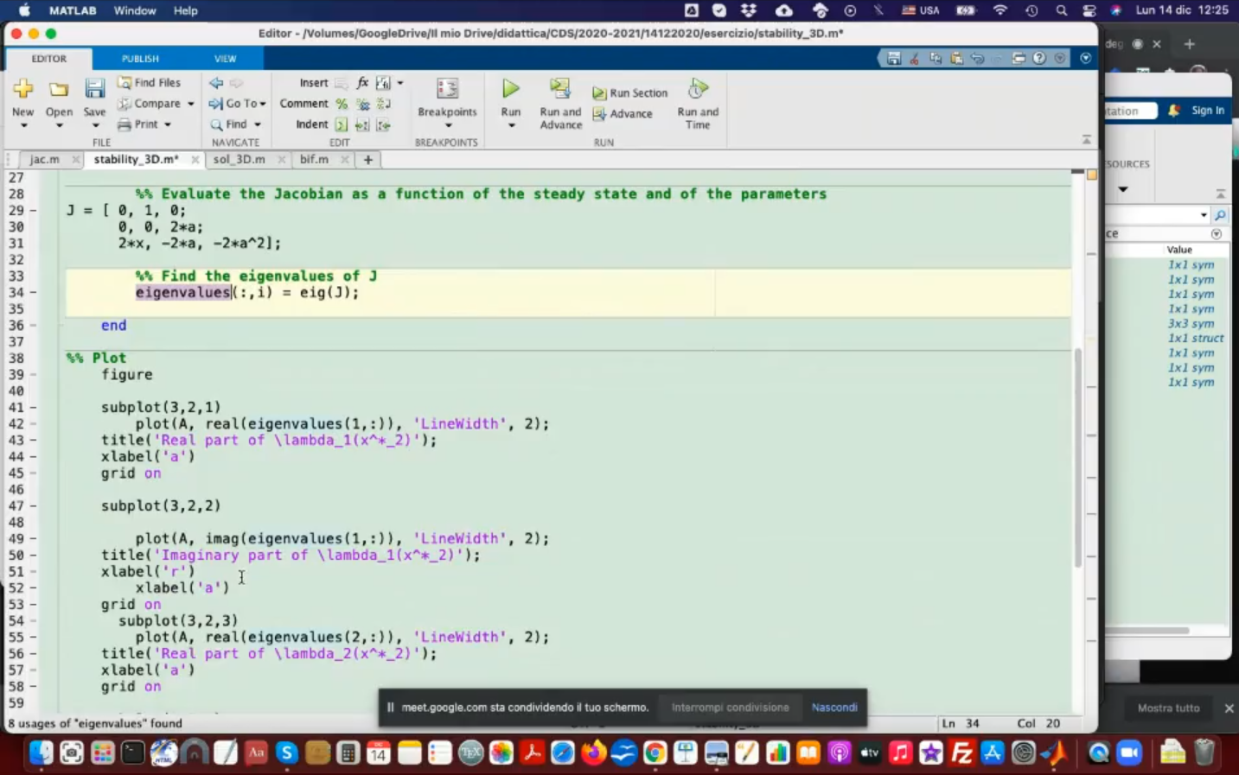Click the Save file icon
1239x775 pixels.
(94, 89)
